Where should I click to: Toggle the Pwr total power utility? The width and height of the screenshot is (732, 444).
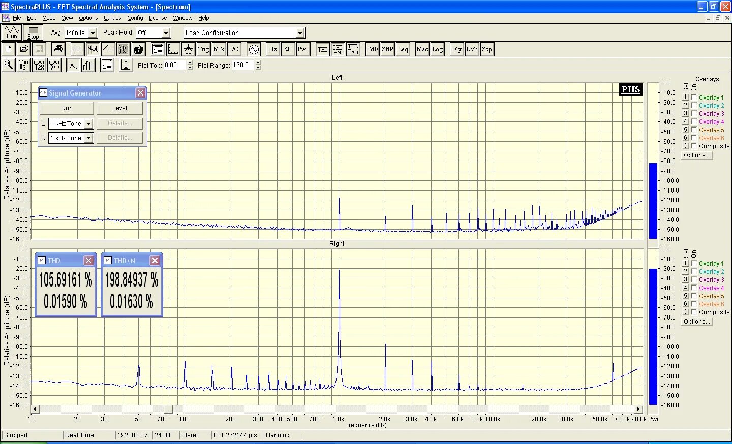point(303,49)
